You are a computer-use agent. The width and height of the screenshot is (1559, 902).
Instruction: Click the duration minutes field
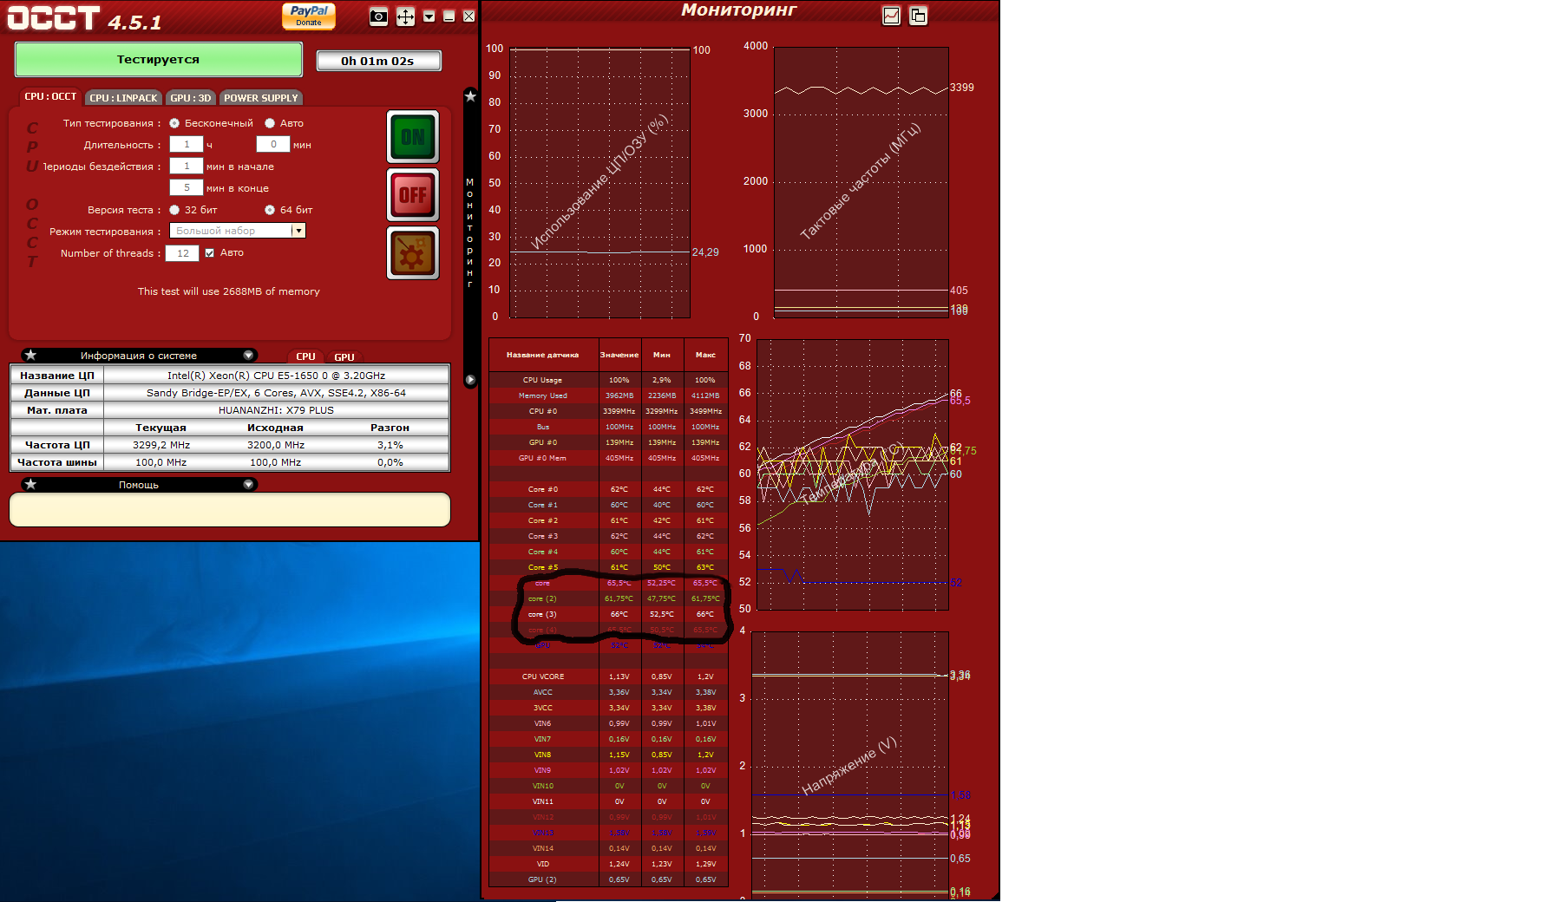point(273,144)
